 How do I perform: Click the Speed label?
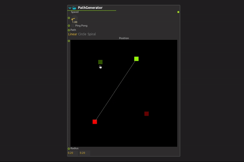pos(75,12)
